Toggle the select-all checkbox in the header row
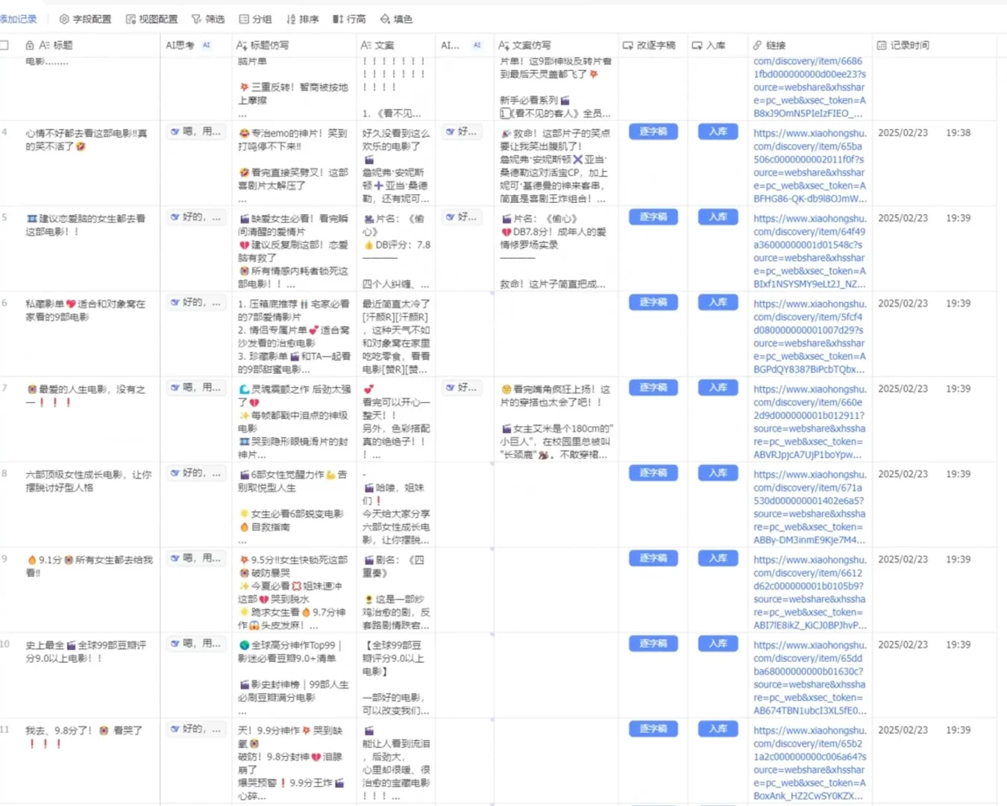Image resolution: width=1007 pixels, height=806 pixels. 4,44
